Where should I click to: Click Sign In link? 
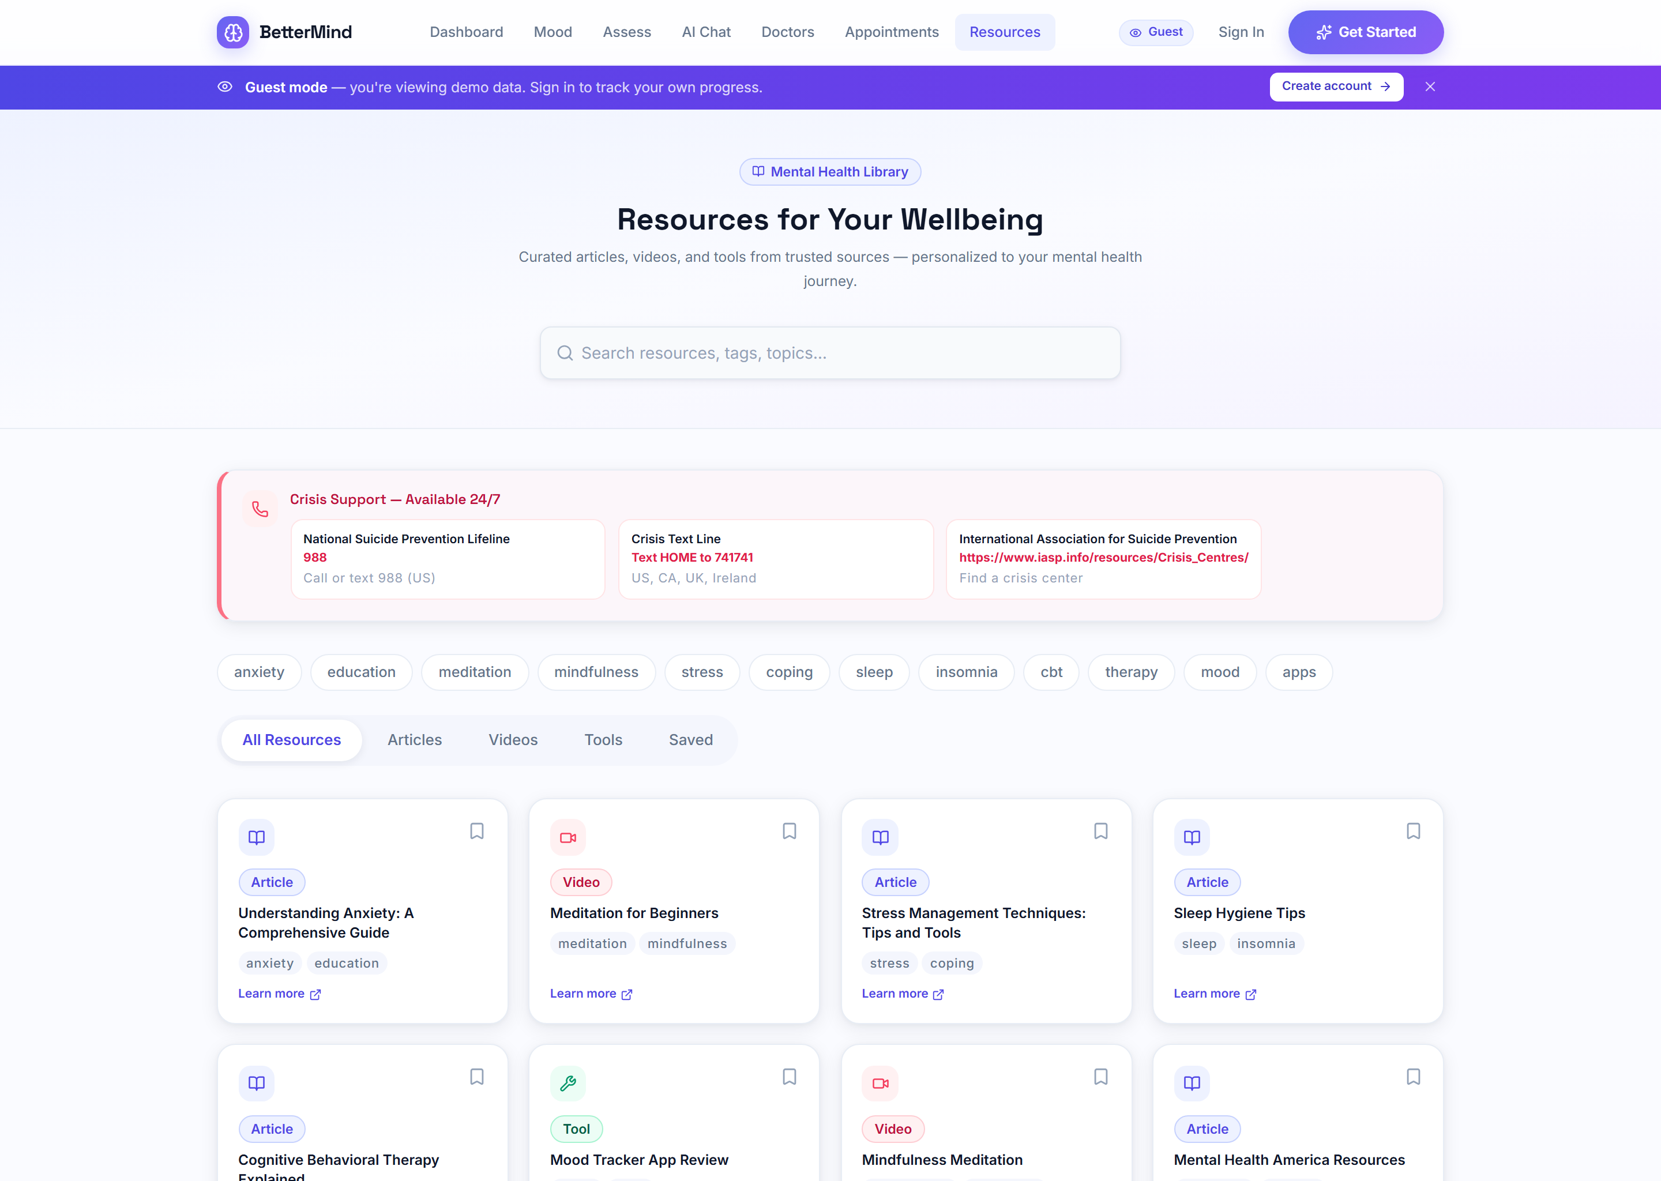click(x=1241, y=32)
